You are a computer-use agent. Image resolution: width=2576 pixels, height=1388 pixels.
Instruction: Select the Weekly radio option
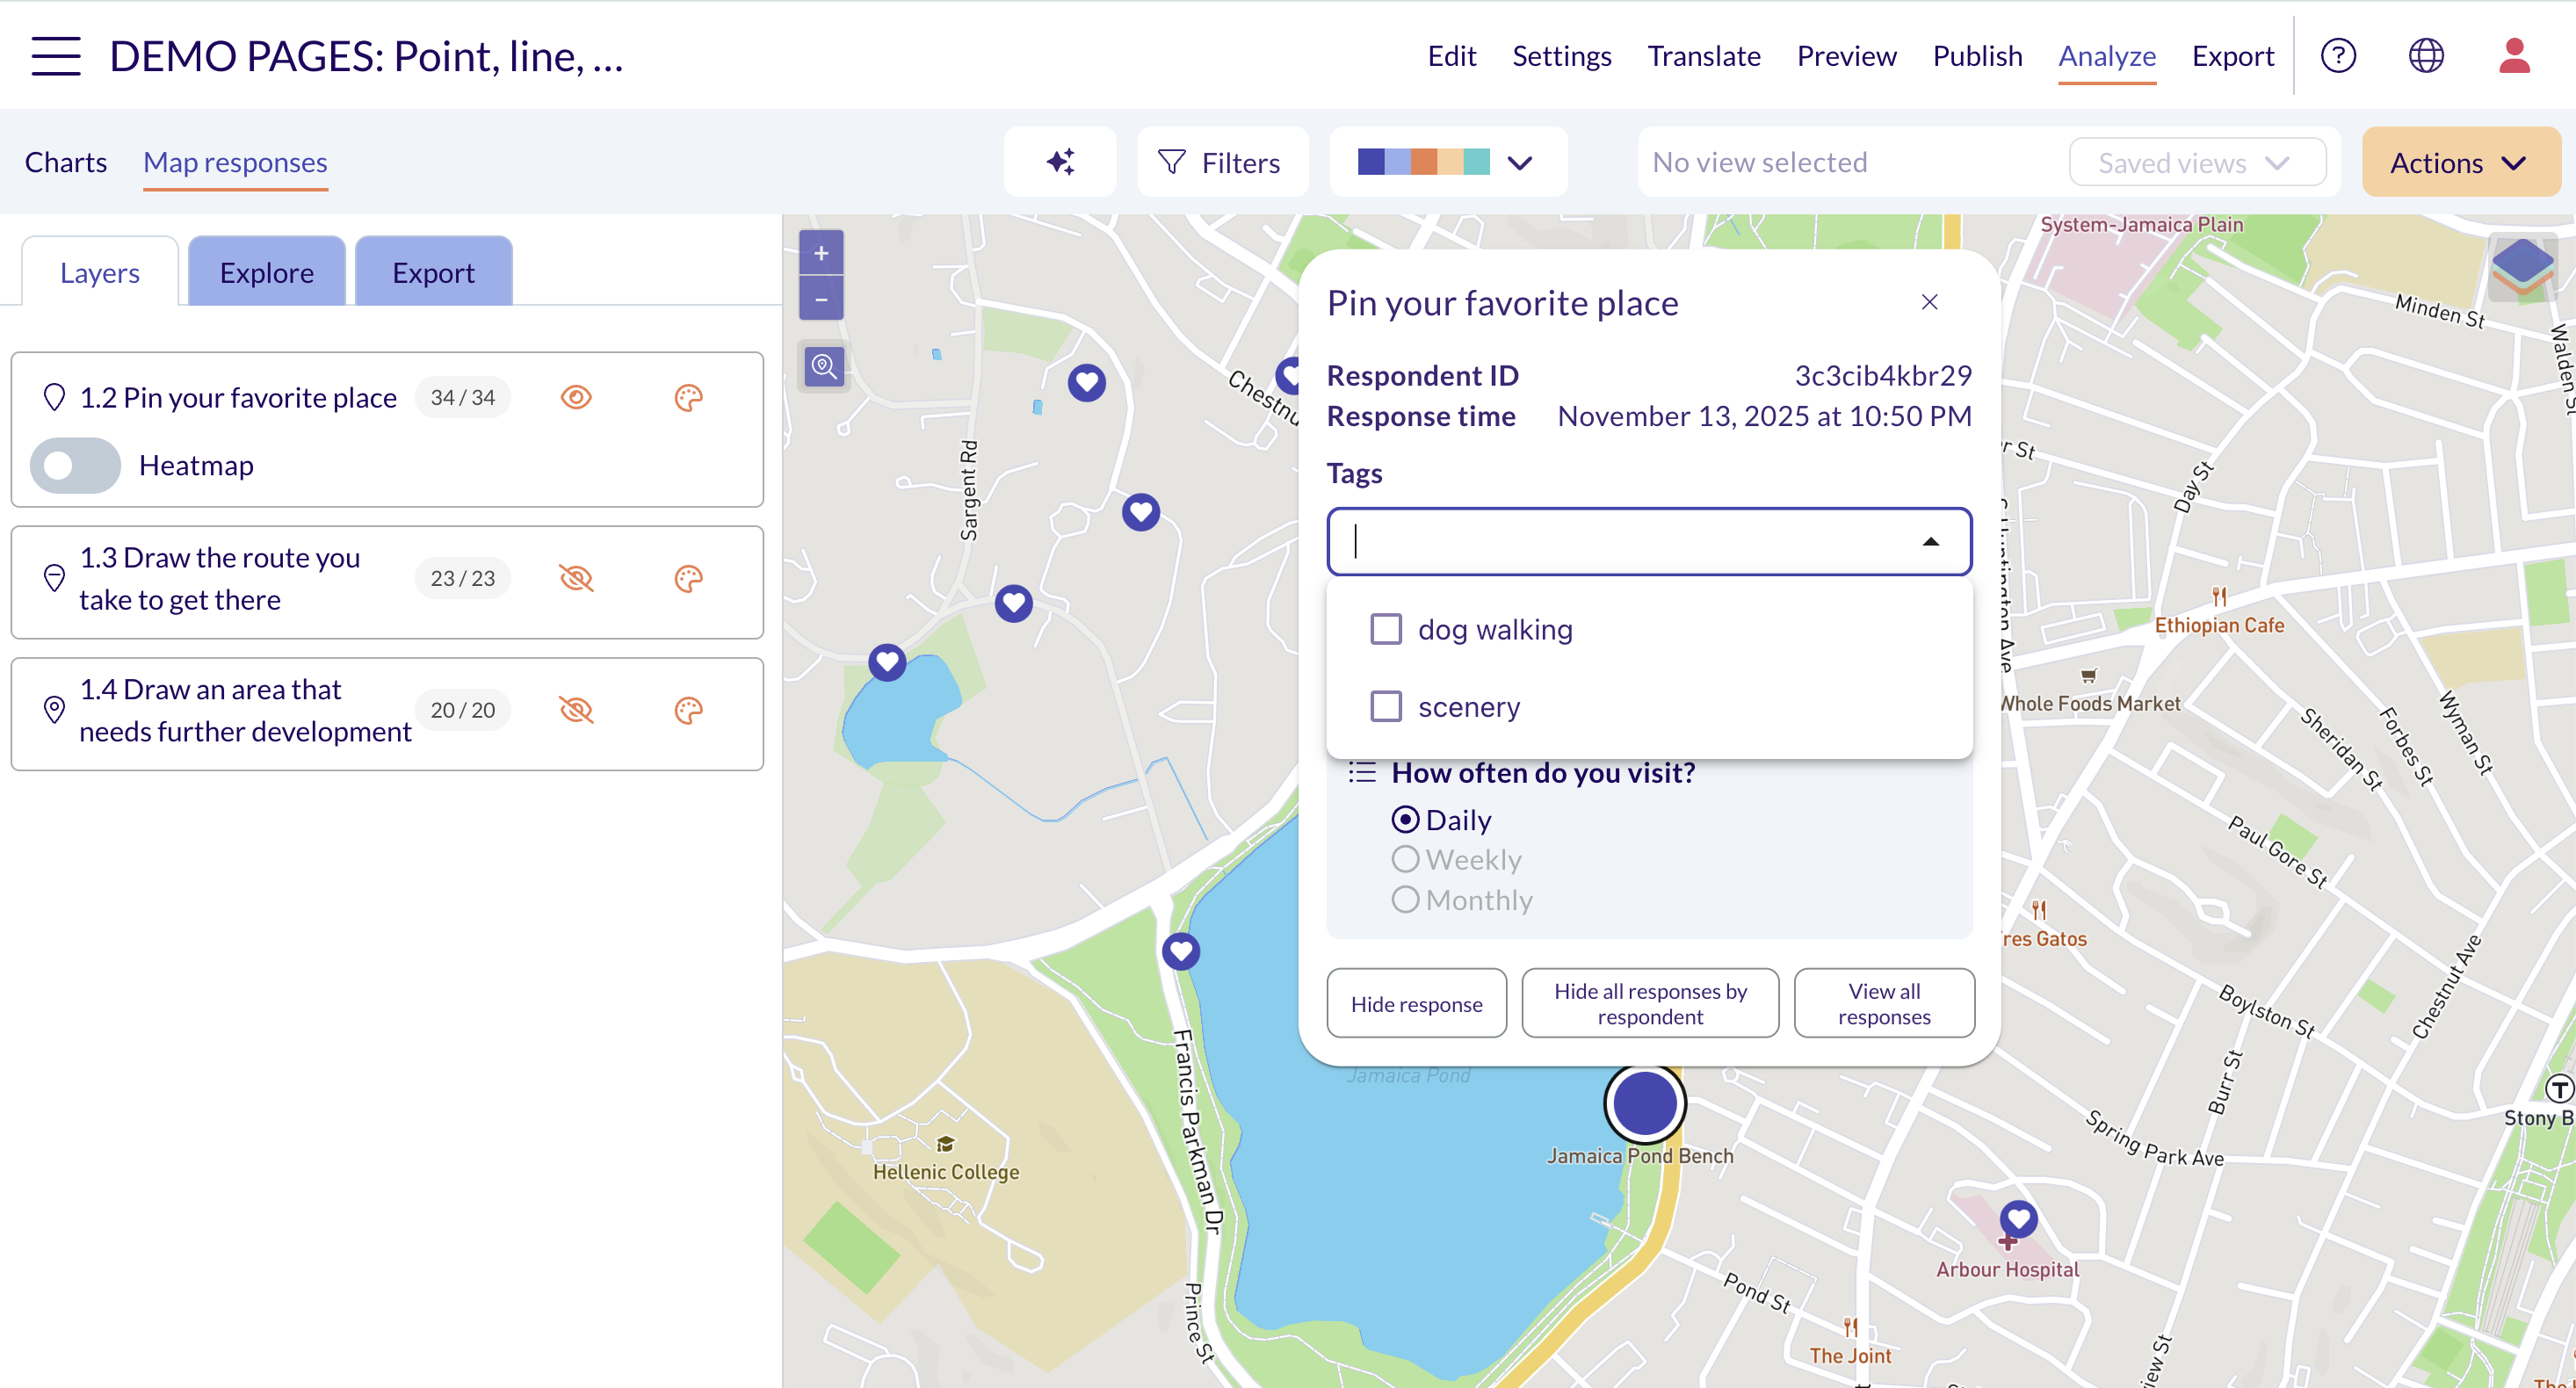(1405, 860)
